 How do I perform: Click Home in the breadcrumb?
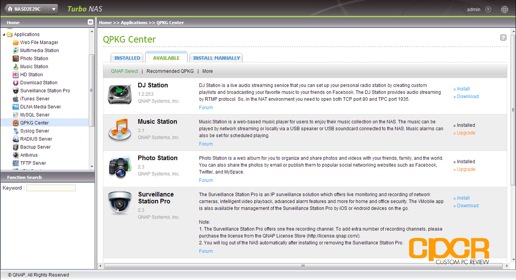(x=105, y=23)
